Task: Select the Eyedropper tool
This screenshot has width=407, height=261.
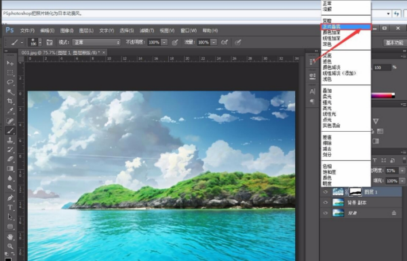Action: point(10,111)
